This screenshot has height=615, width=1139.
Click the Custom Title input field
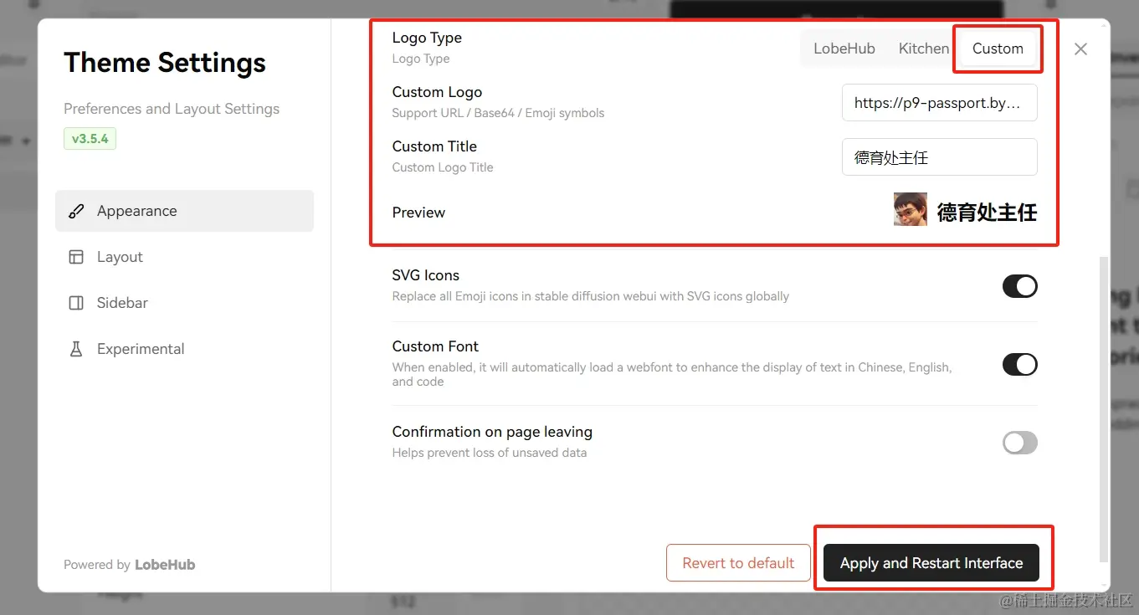940,157
